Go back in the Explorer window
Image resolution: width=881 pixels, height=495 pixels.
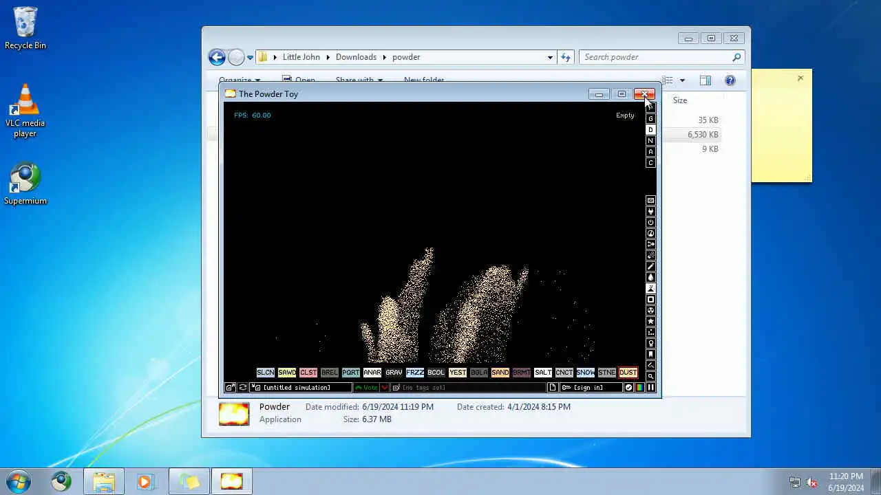[217, 57]
